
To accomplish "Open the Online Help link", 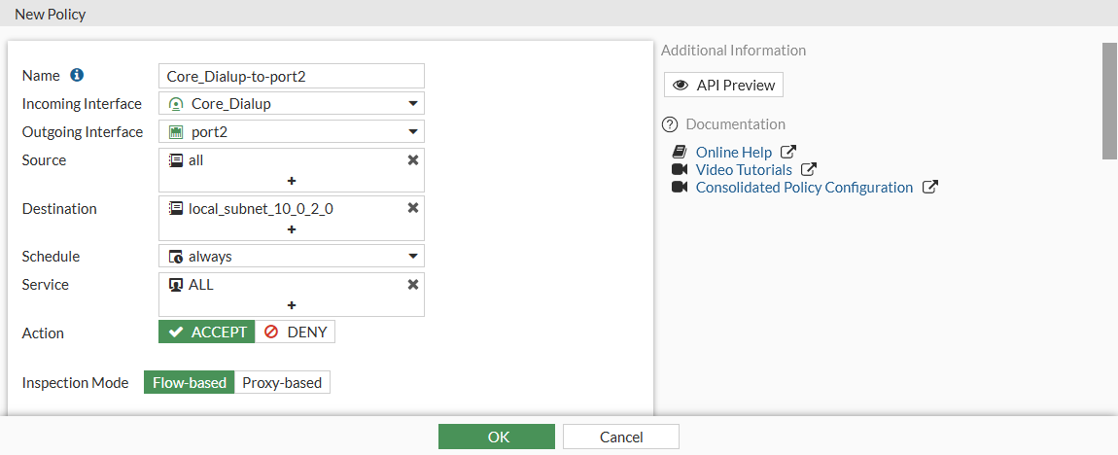I will (734, 152).
